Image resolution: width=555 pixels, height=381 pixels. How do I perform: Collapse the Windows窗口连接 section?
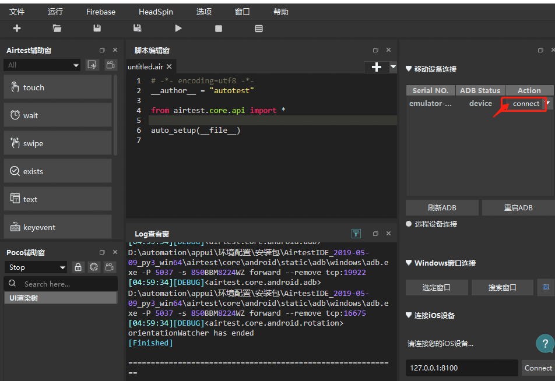(409, 263)
